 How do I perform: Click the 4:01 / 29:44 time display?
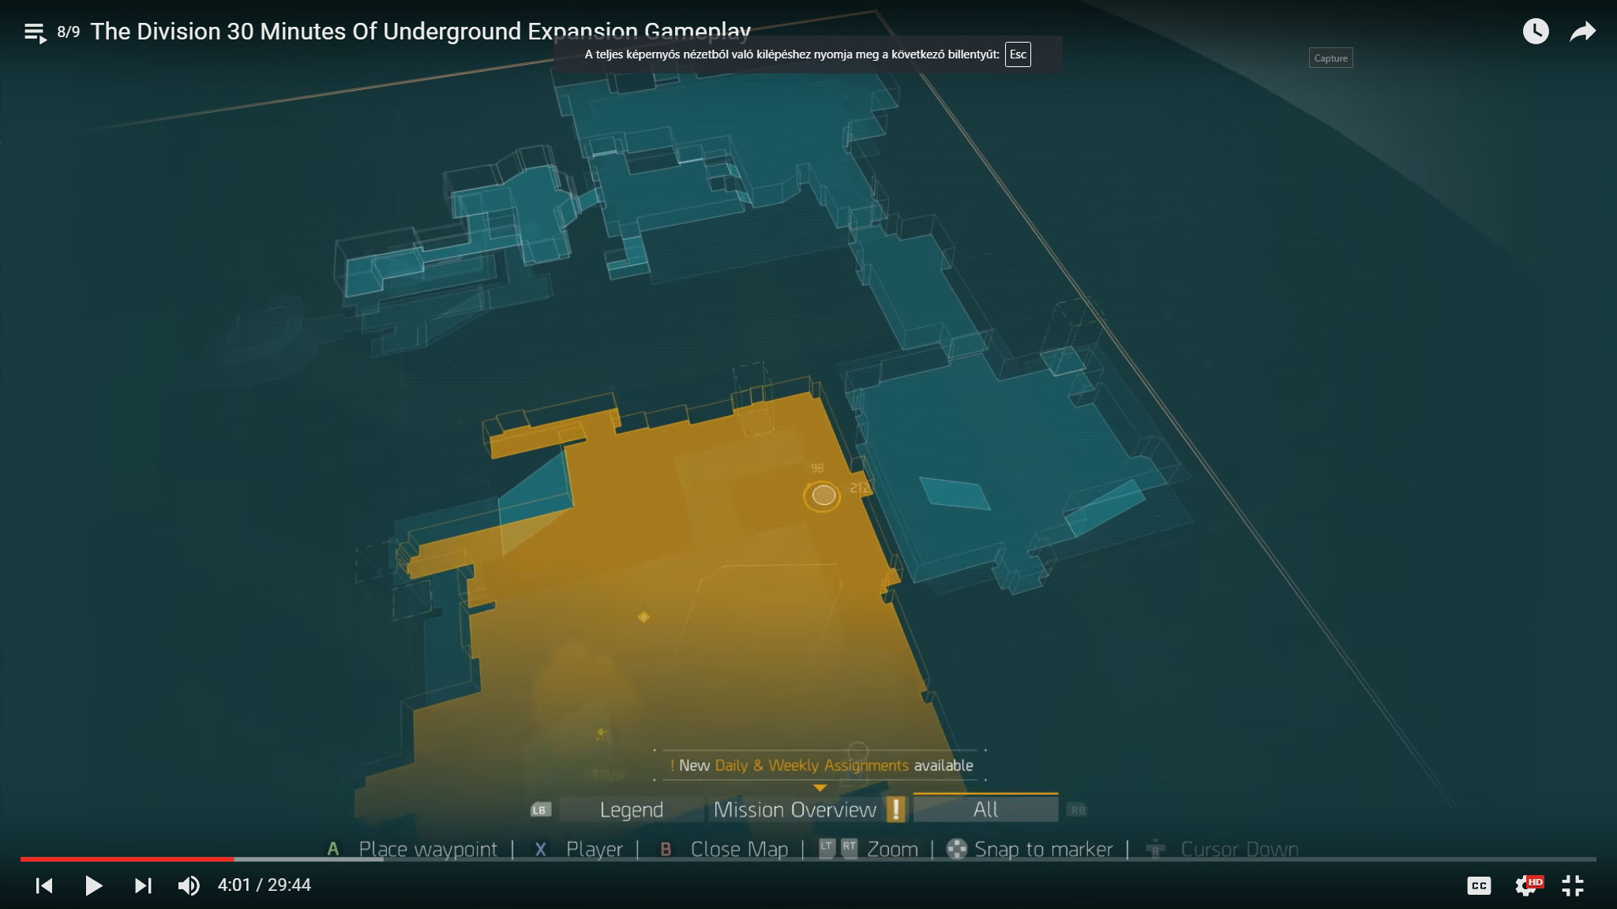pyautogui.click(x=264, y=885)
